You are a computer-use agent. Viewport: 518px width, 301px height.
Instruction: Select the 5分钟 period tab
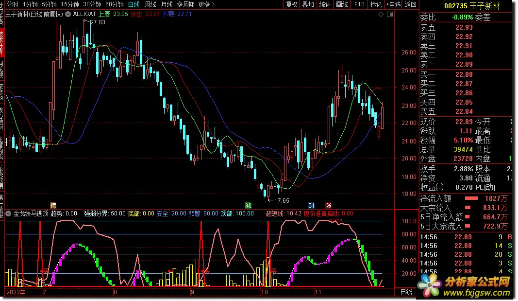coord(49,4)
